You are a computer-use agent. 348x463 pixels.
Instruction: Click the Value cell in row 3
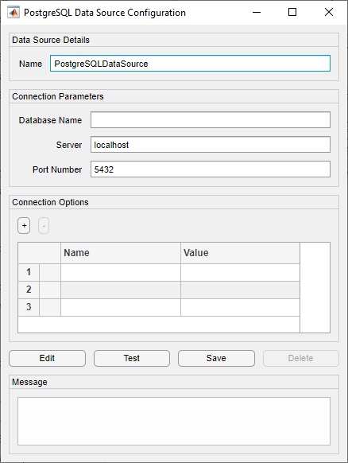pos(240,307)
